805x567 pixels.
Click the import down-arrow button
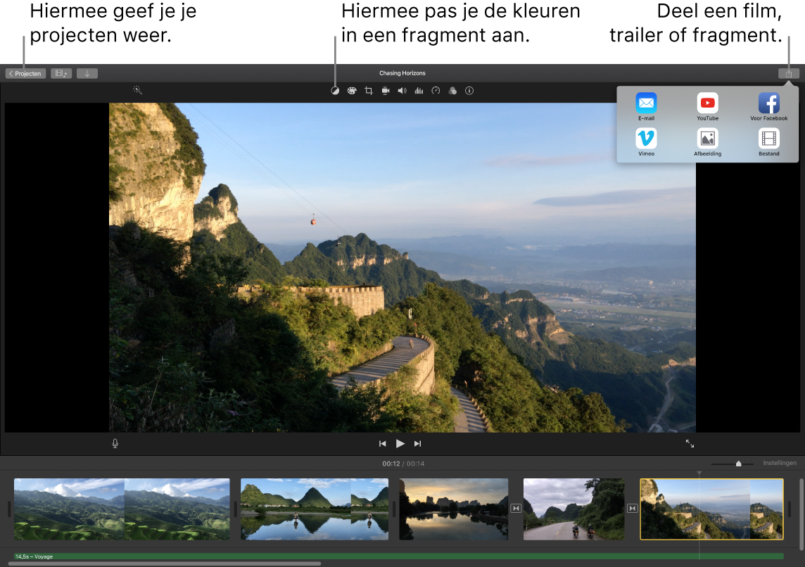(87, 73)
